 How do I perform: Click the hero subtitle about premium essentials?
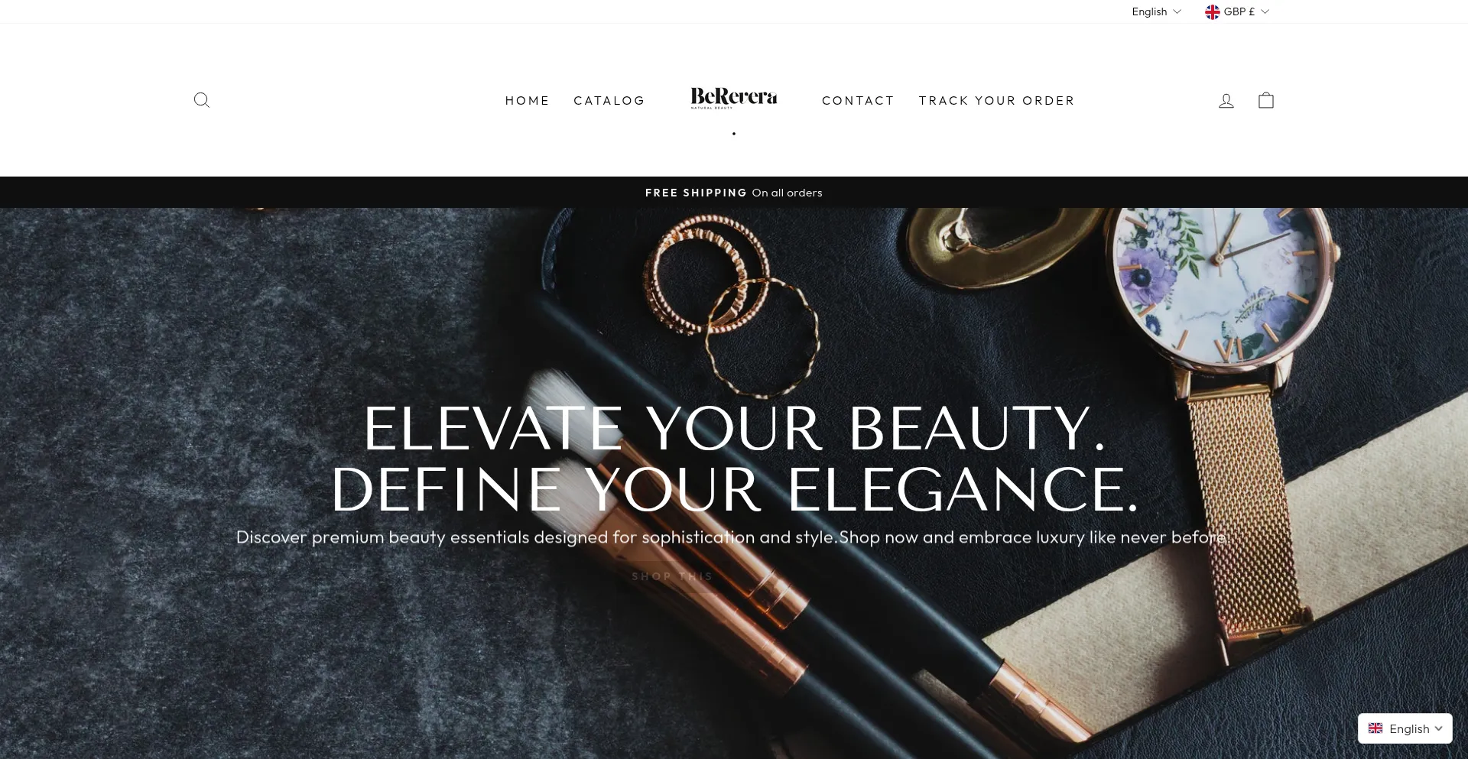[x=734, y=537]
